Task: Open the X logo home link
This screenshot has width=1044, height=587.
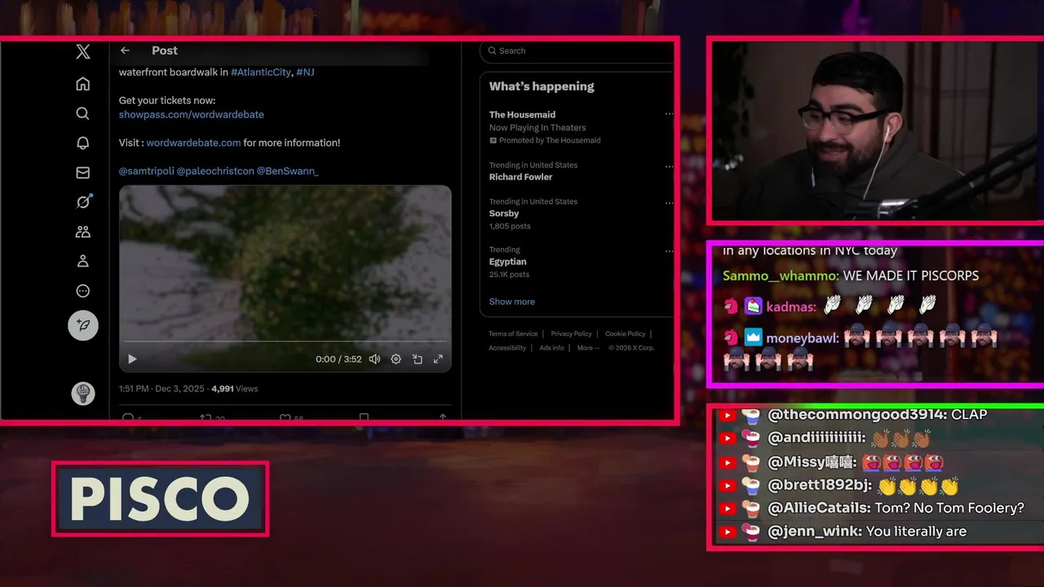Action: tap(83, 52)
